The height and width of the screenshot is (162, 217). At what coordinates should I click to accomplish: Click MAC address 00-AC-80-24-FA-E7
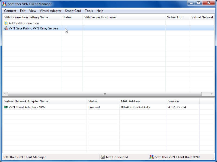tap(136, 107)
